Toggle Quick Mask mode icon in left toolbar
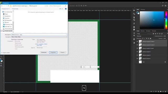This screenshot has height=94, width=168. (x=1, y=63)
